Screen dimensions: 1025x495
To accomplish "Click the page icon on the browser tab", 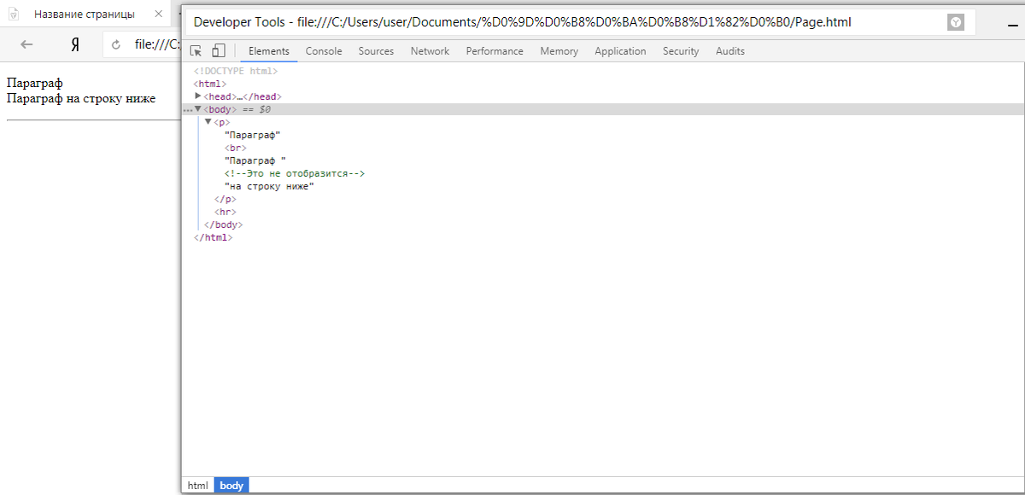I will click(x=13, y=14).
